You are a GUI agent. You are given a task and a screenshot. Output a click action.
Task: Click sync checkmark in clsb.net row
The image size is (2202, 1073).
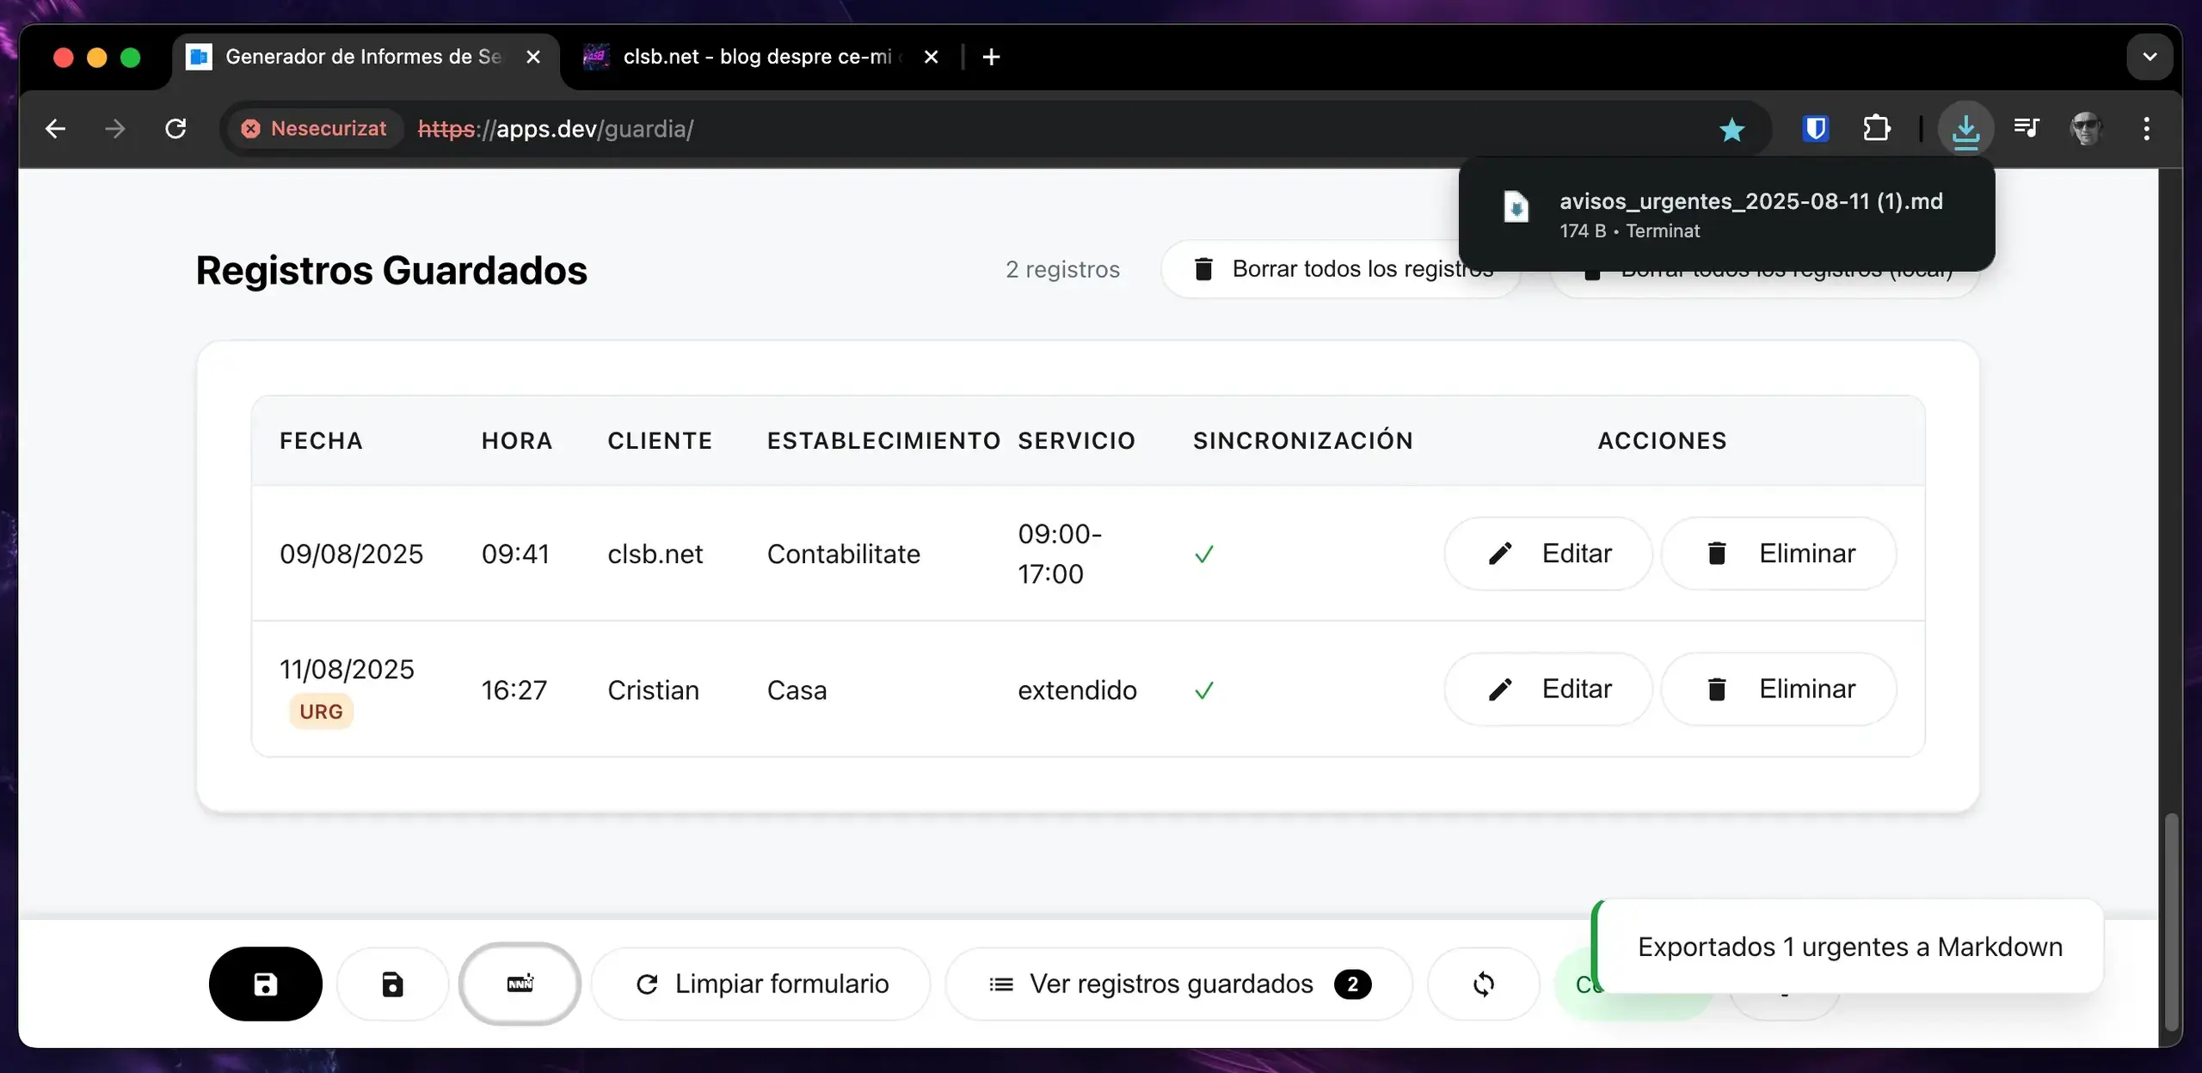(x=1204, y=554)
